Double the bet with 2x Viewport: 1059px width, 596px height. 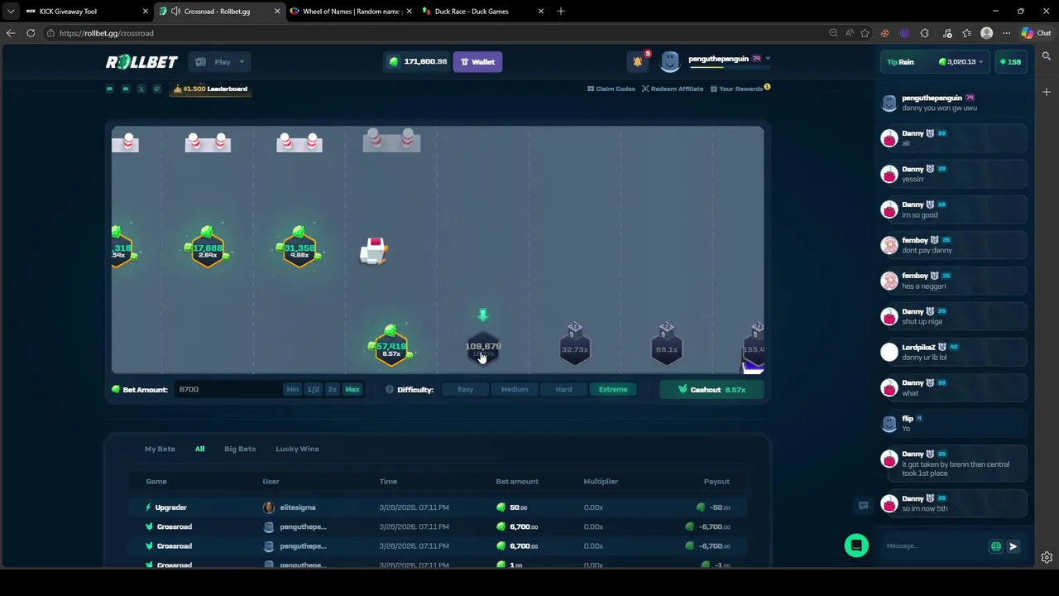pyautogui.click(x=332, y=390)
